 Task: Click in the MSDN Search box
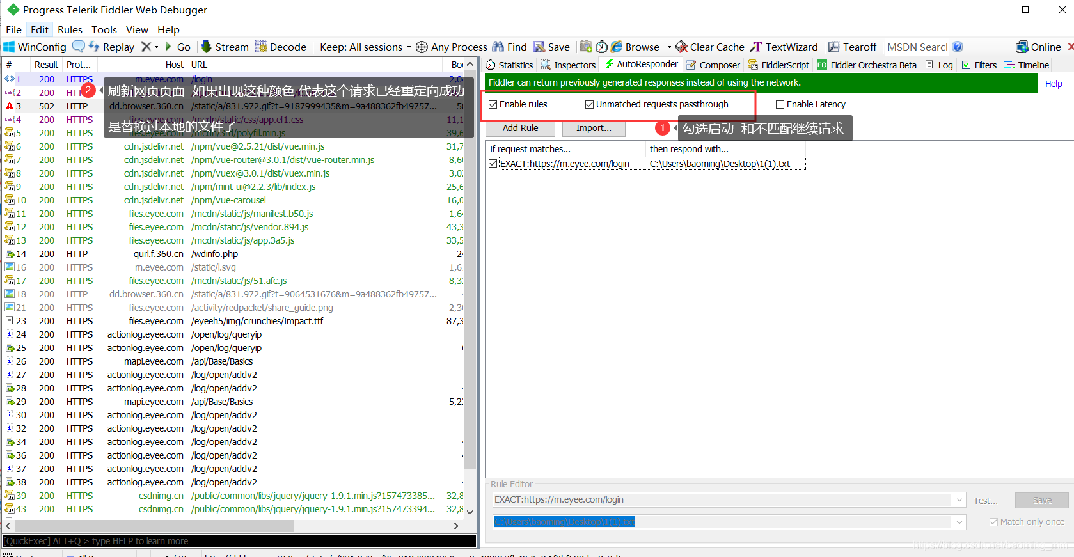click(x=917, y=47)
